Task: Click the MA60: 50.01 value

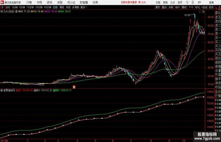Action: [64, 12]
